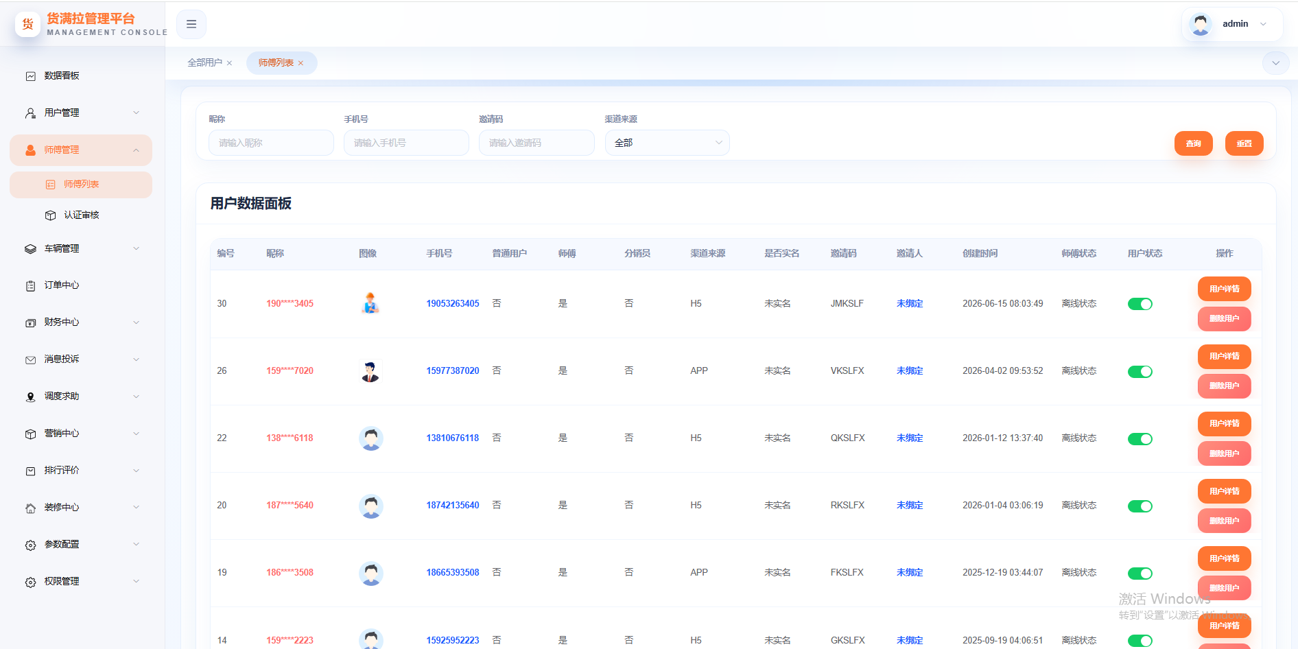Click admin avatar icon in header
The height and width of the screenshot is (649, 1298).
1201,24
